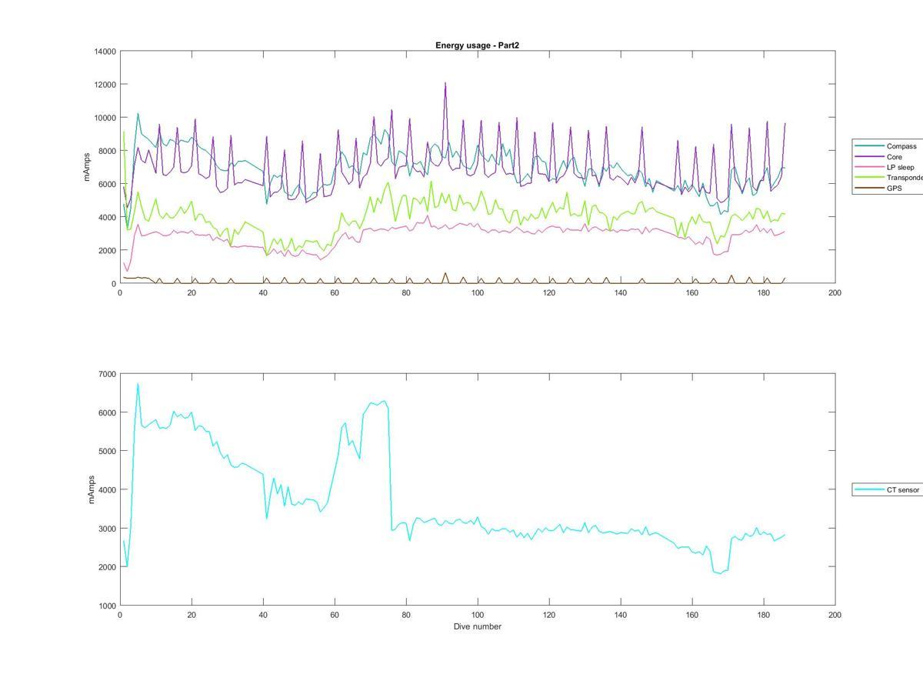923x681 pixels.
Task: Click the 160 tick on lower plot x-axis
Action: (x=692, y=615)
